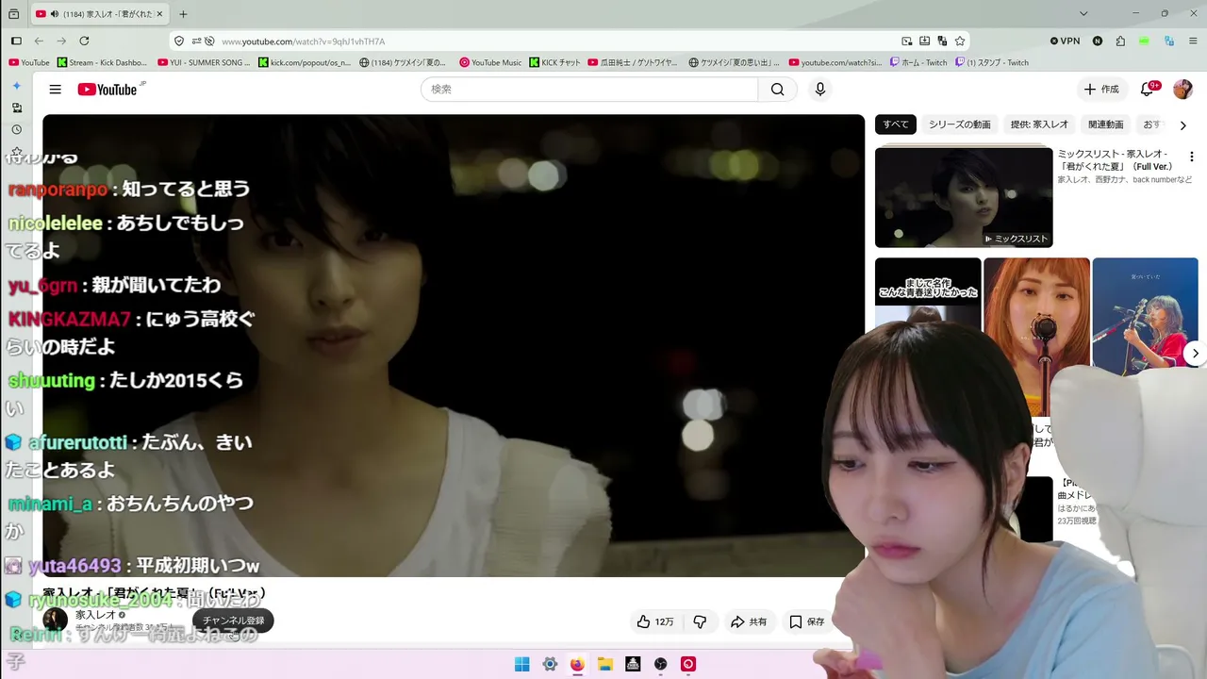1207x679 pixels.
Task: Click the site shield icon in address bar
Action: tap(179, 41)
